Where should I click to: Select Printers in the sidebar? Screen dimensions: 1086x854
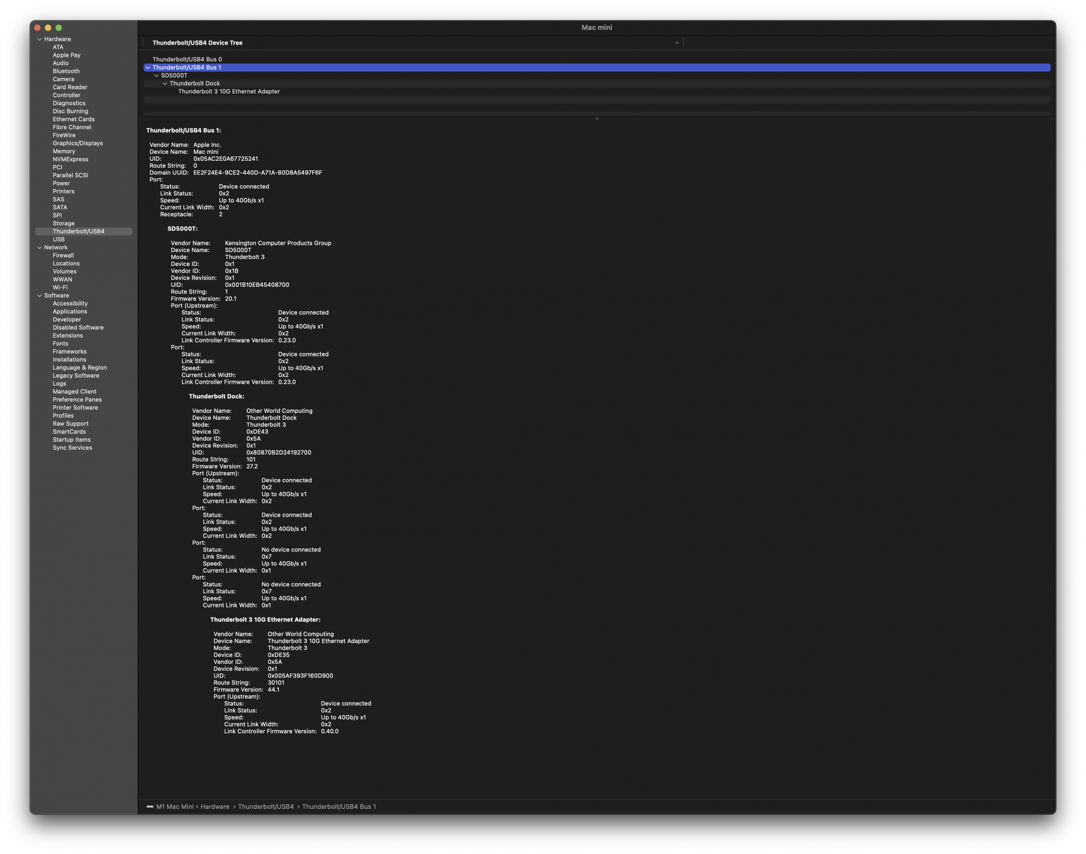tap(64, 192)
